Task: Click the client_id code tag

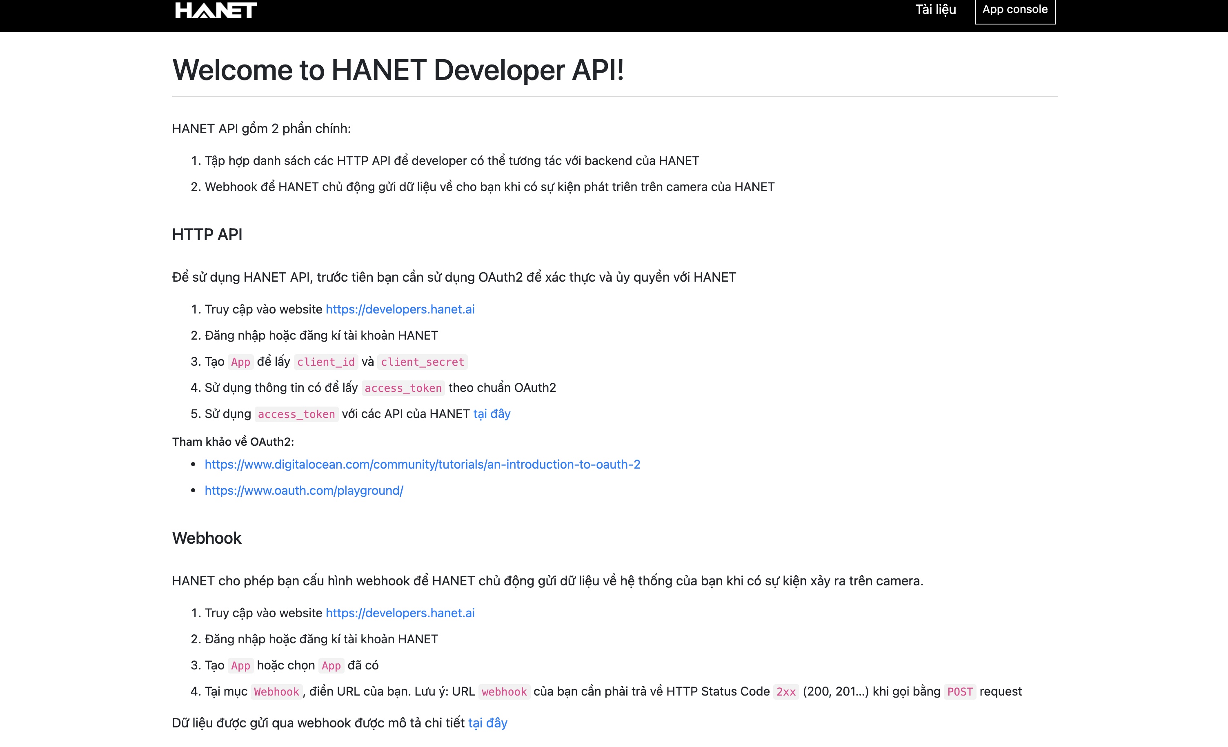Action: 325,362
